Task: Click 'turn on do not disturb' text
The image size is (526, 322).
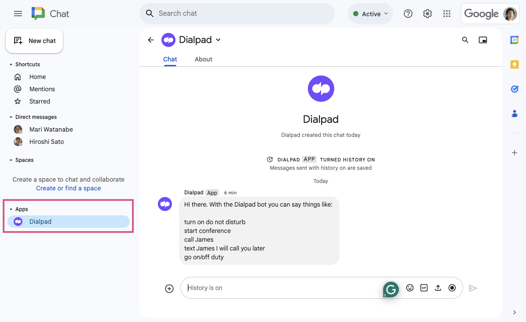Action: 215,222
